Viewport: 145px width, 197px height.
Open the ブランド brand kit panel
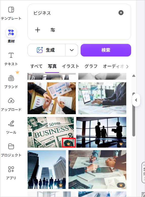pyautogui.click(x=11, y=82)
